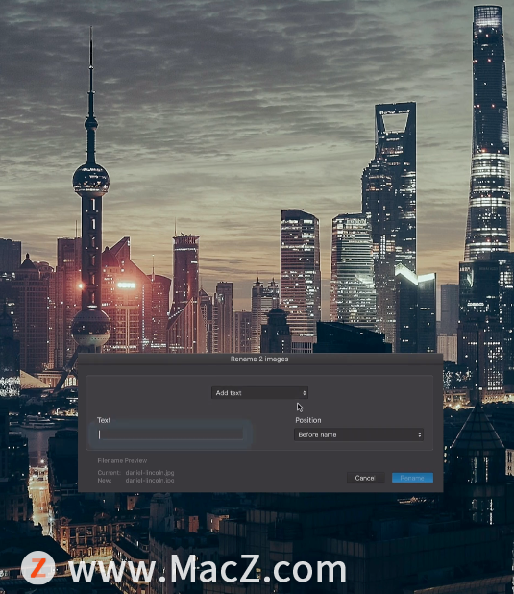Open the Add text rename mode dropdown
This screenshot has height=594, width=514.
[x=259, y=393]
